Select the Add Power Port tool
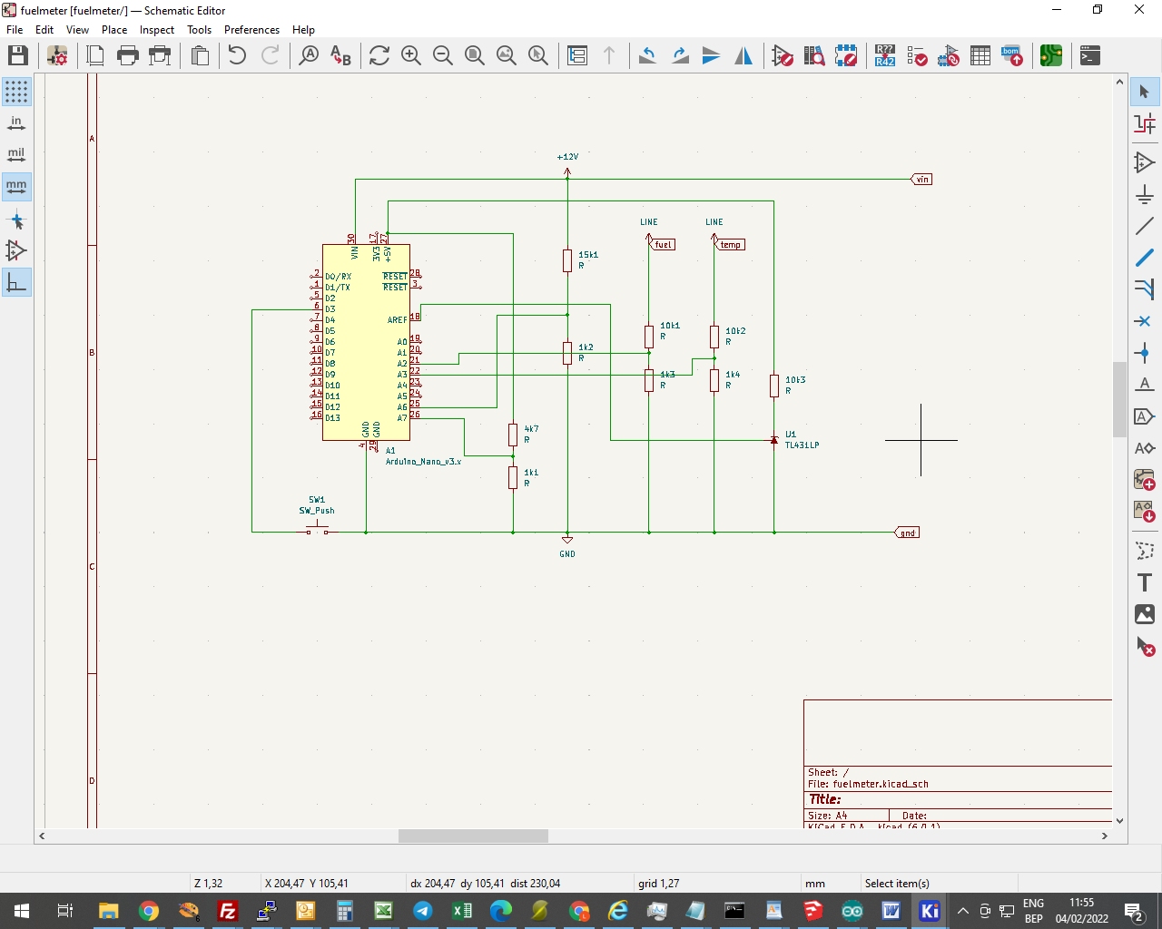The image size is (1162, 929). 1145,195
